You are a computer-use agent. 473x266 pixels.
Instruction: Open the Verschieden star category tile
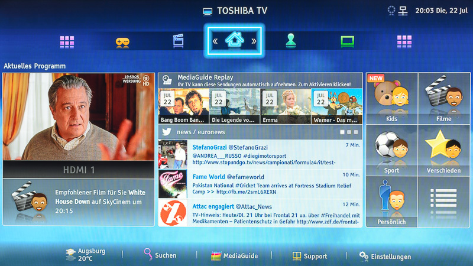pyautogui.click(x=444, y=150)
